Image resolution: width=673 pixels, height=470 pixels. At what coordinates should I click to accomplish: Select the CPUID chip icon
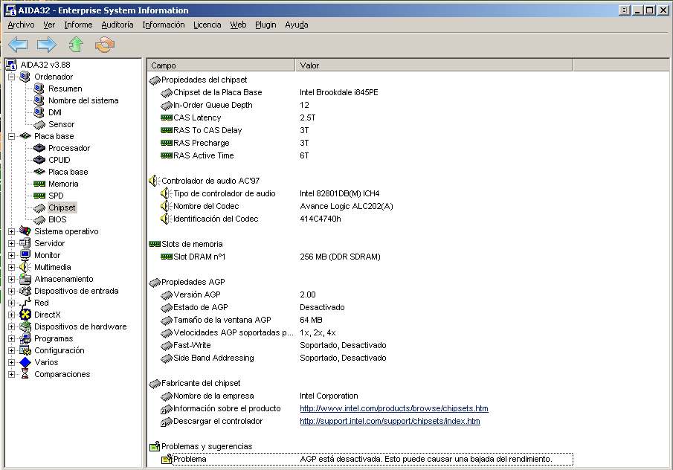click(x=39, y=160)
